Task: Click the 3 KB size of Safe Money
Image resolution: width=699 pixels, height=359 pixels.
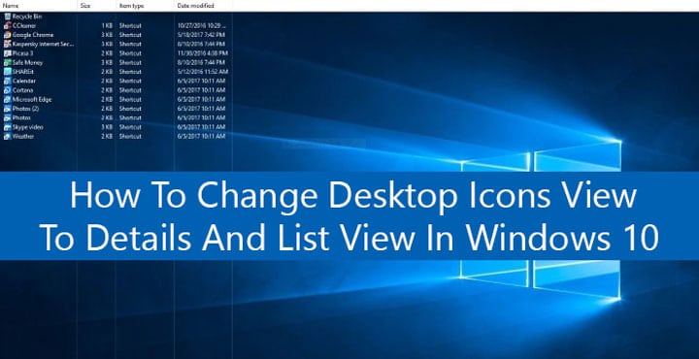Action: [107, 62]
